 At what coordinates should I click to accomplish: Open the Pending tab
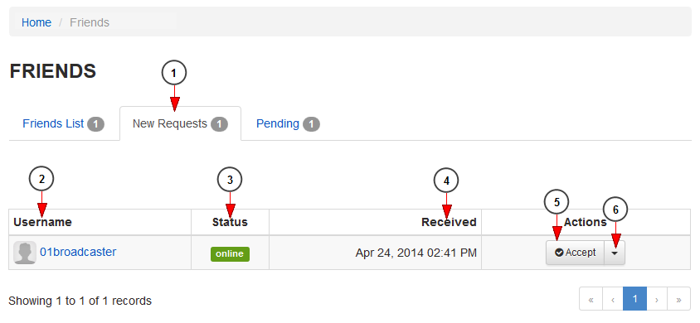[x=288, y=123]
